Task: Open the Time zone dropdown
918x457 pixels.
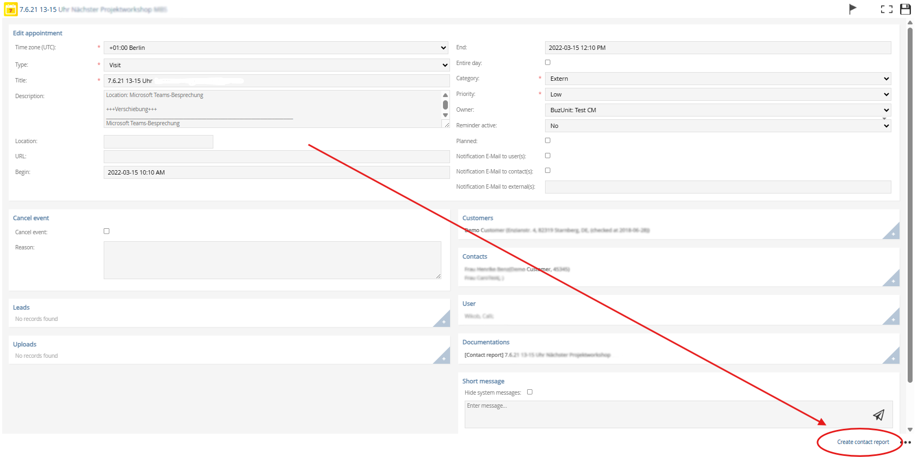Action: (276, 48)
